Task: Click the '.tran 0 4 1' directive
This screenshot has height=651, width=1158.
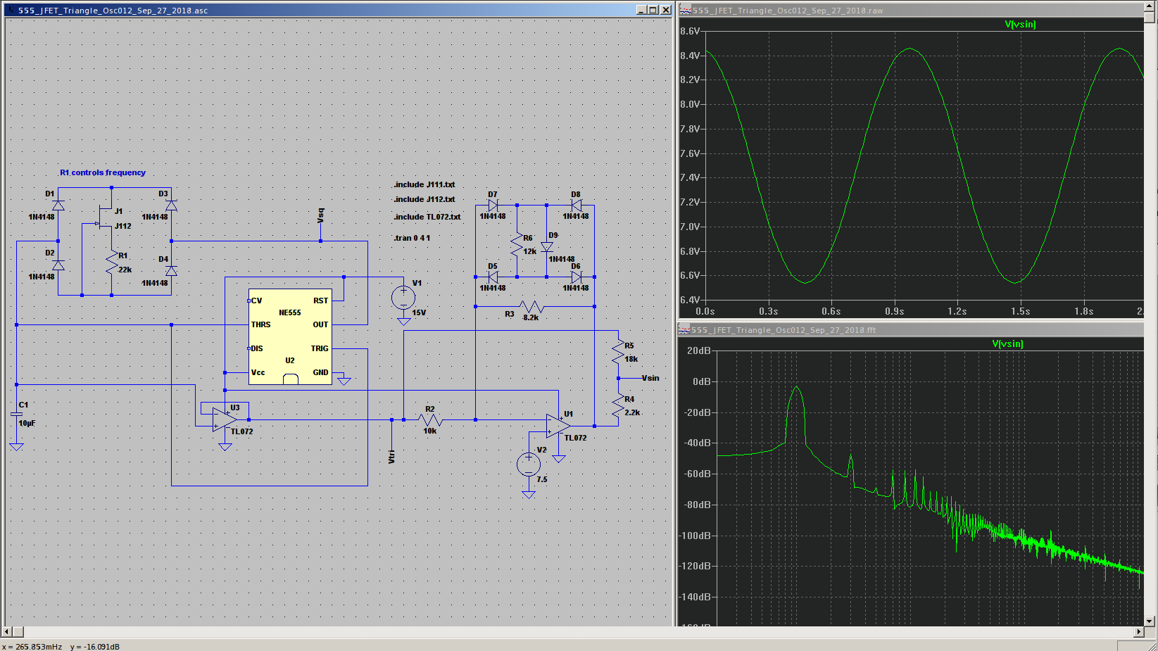Action: 412,238
